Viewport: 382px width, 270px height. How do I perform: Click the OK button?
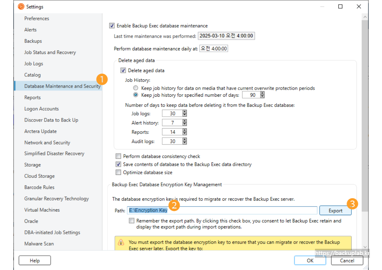tap(310, 261)
